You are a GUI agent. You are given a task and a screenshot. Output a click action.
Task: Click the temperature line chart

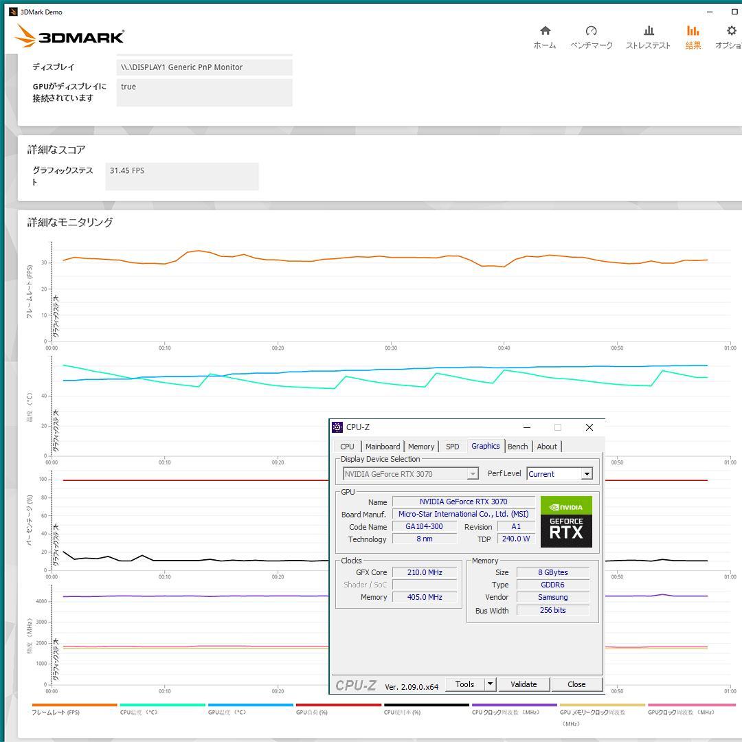click(x=390, y=406)
